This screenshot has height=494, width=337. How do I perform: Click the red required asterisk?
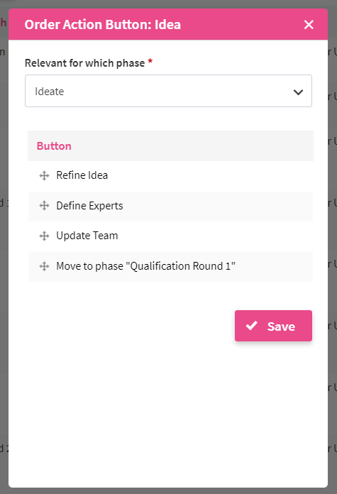[150, 61]
